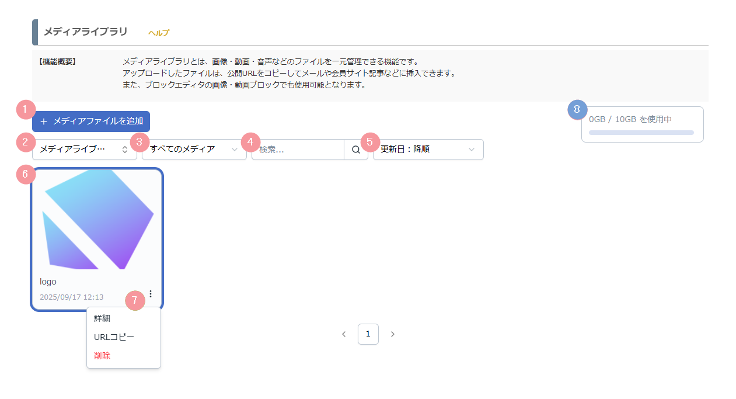Viewport: 736px width, 399px height.
Task: Select URLコピー in the context menu
Action: pyautogui.click(x=114, y=337)
